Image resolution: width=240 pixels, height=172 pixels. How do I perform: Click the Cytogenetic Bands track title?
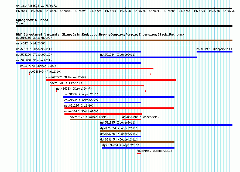pos(32,20)
